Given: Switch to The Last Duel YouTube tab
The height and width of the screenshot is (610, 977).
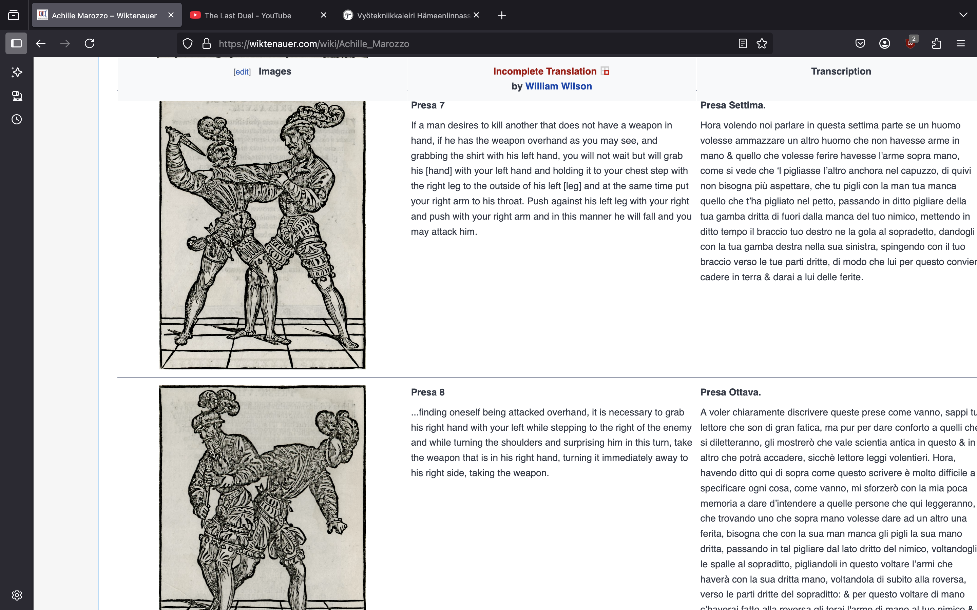Looking at the screenshot, I should click(x=248, y=15).
